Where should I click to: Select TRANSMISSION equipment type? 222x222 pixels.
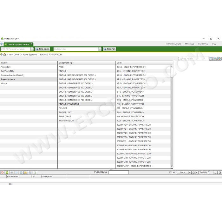[x=86, y=121]
